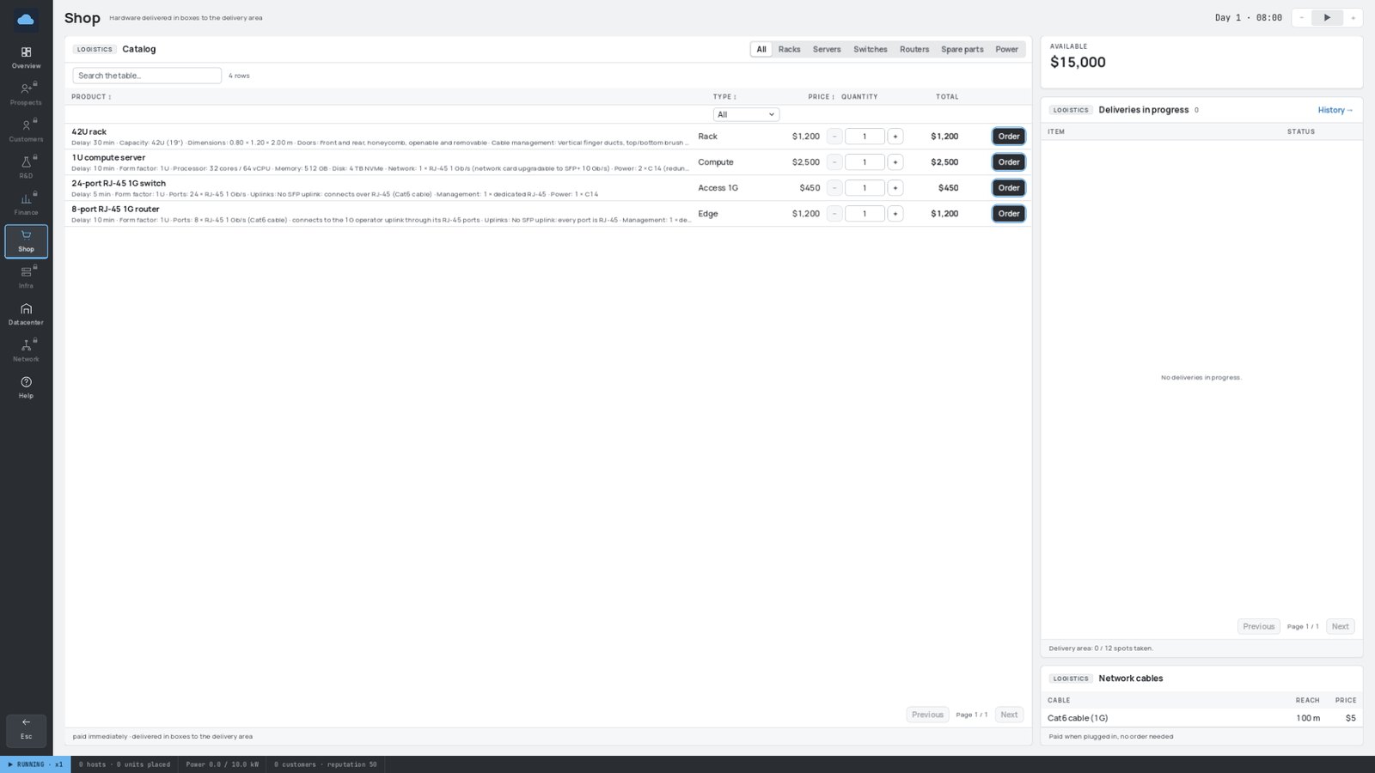Open the Customers sidebar icon
The width and height of the screenshot is (1375, 773).
26,131
